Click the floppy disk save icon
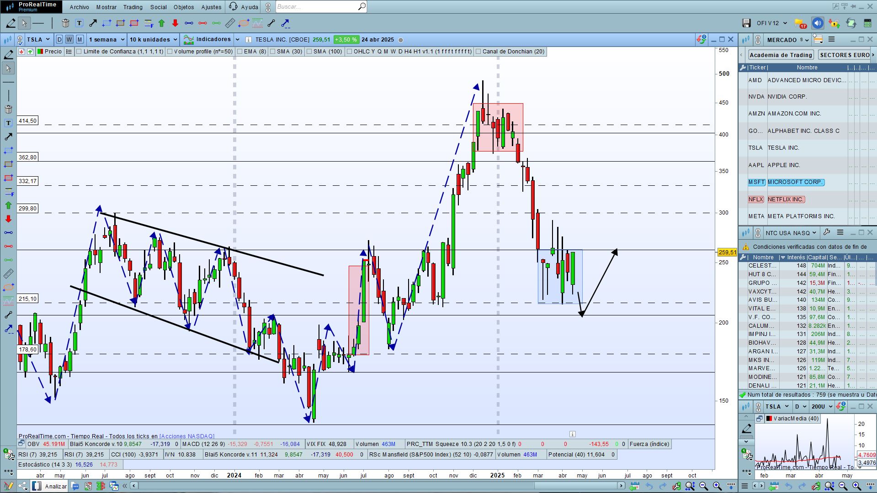This screenshot has height=493, width=877. [x=746, y=23]
